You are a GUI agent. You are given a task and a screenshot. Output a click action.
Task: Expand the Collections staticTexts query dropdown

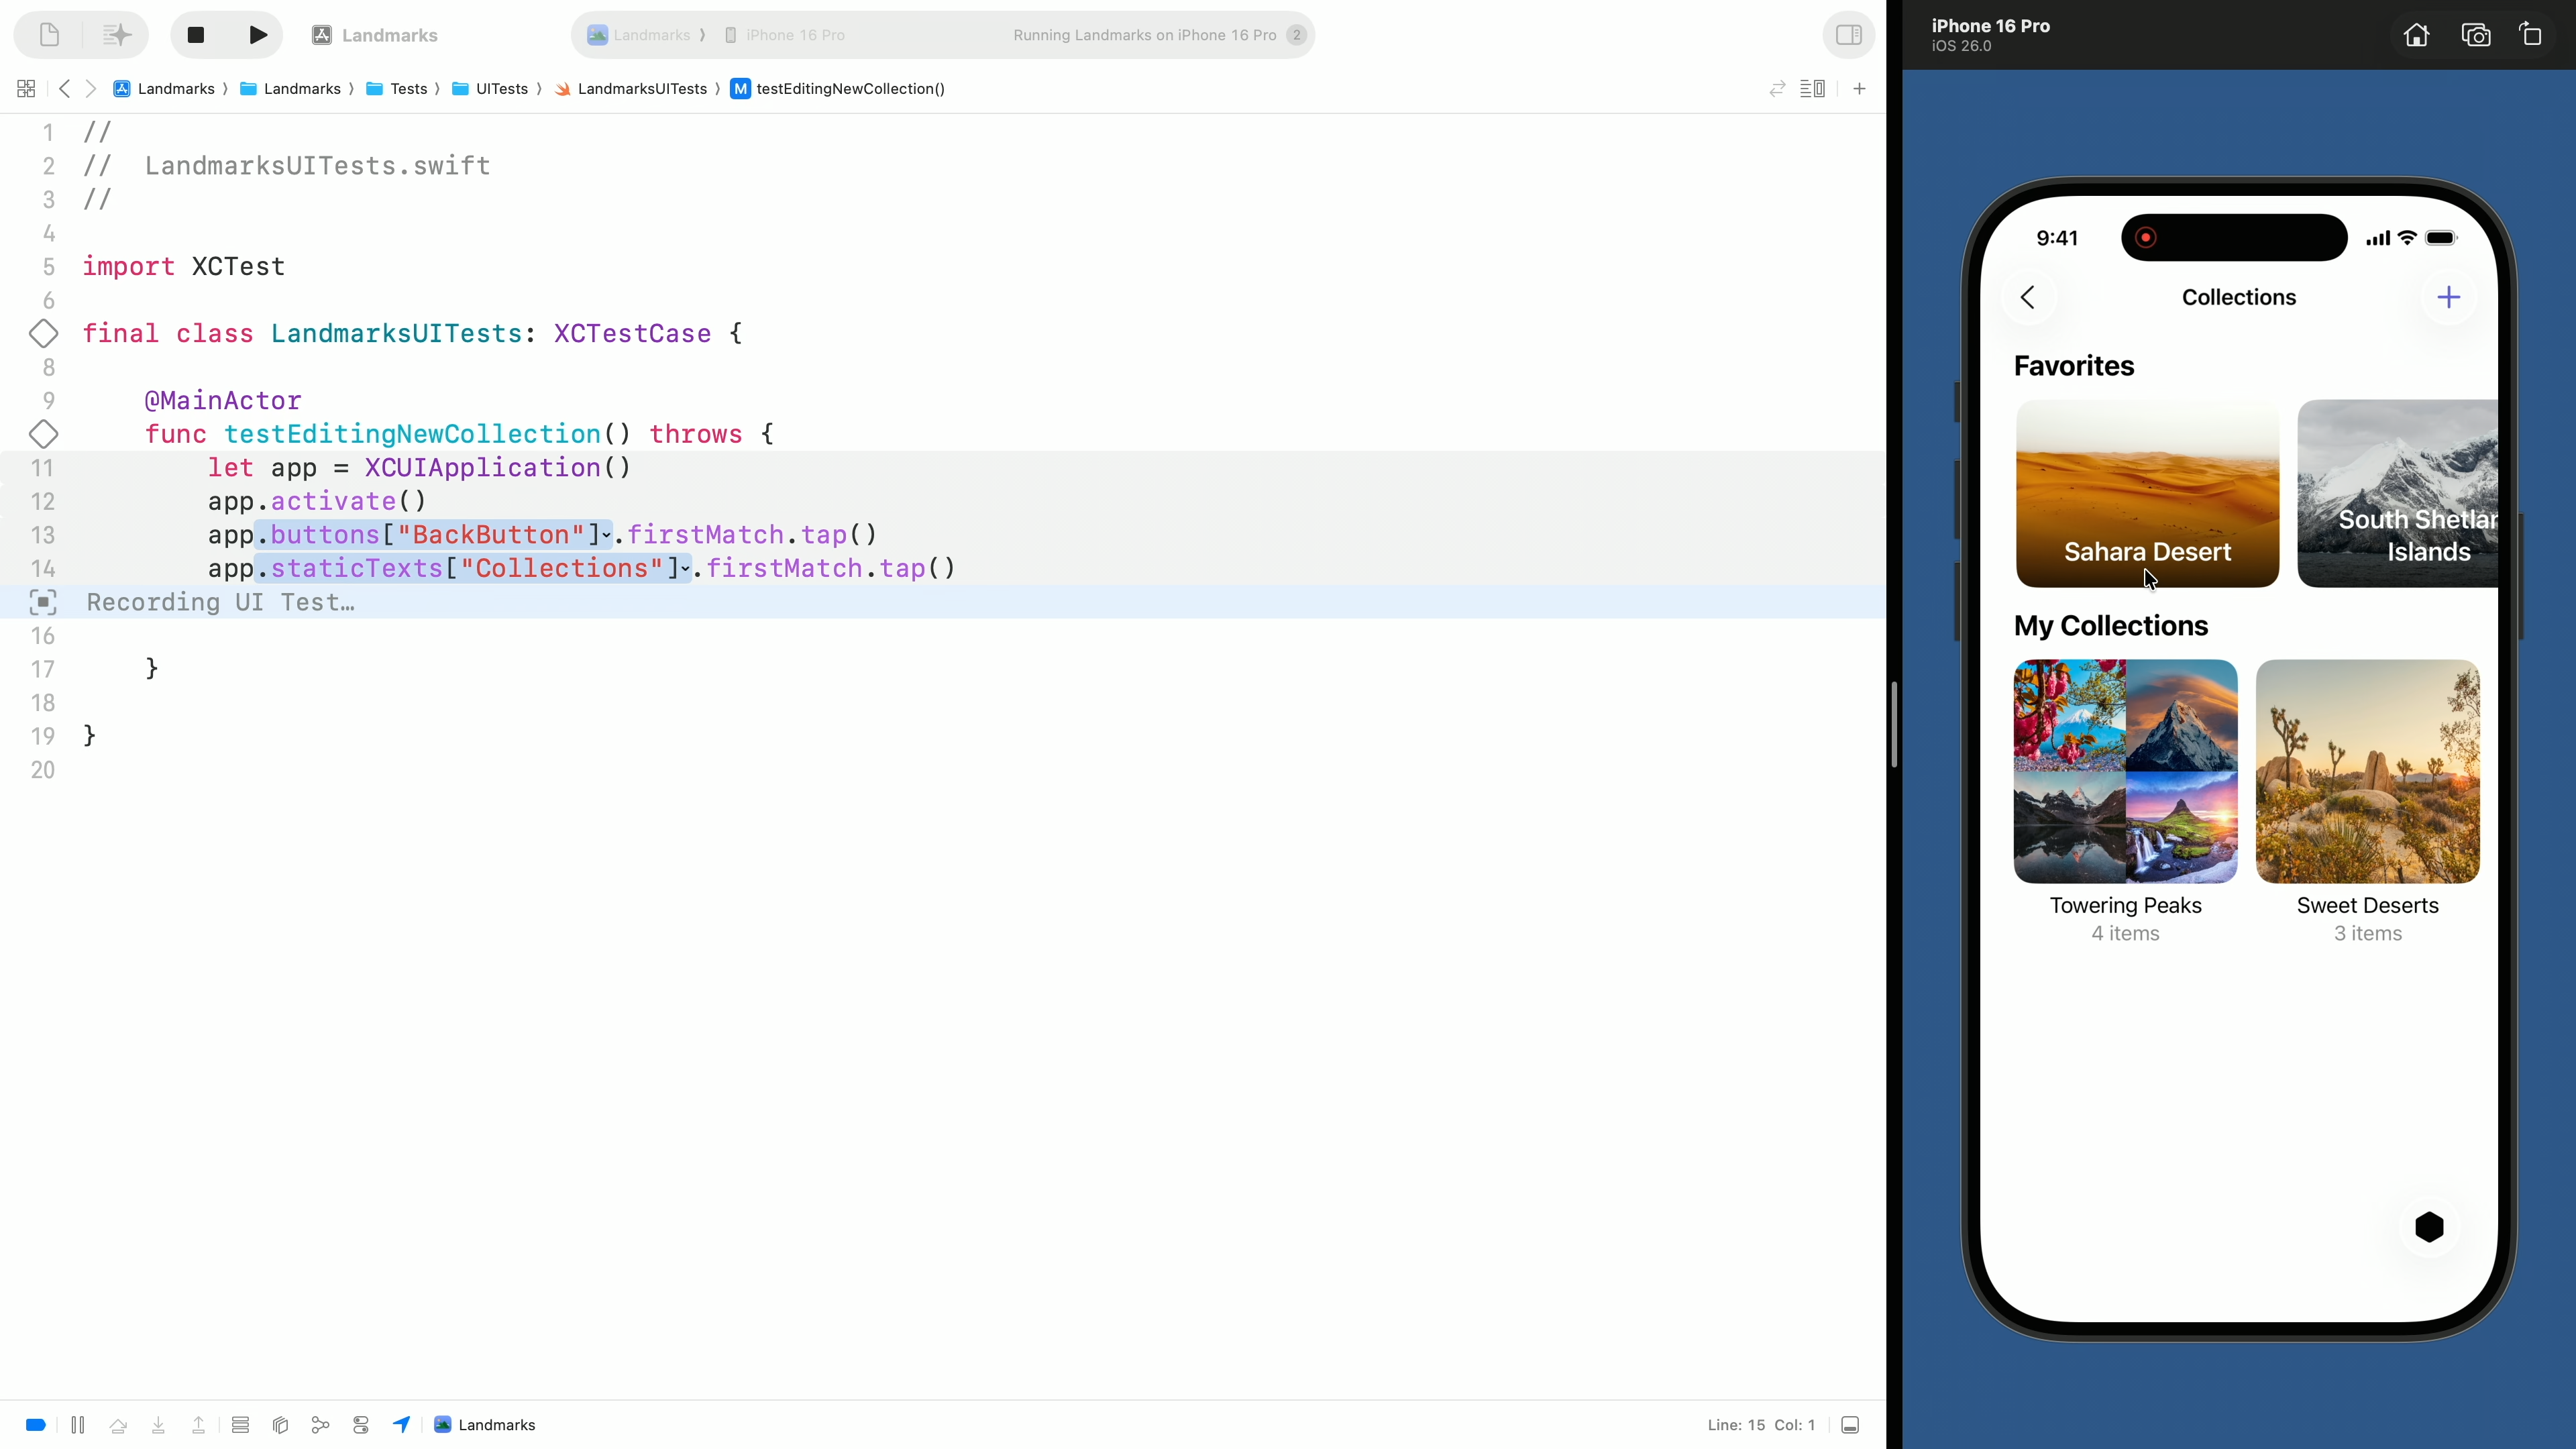click(x=685, y=570)
